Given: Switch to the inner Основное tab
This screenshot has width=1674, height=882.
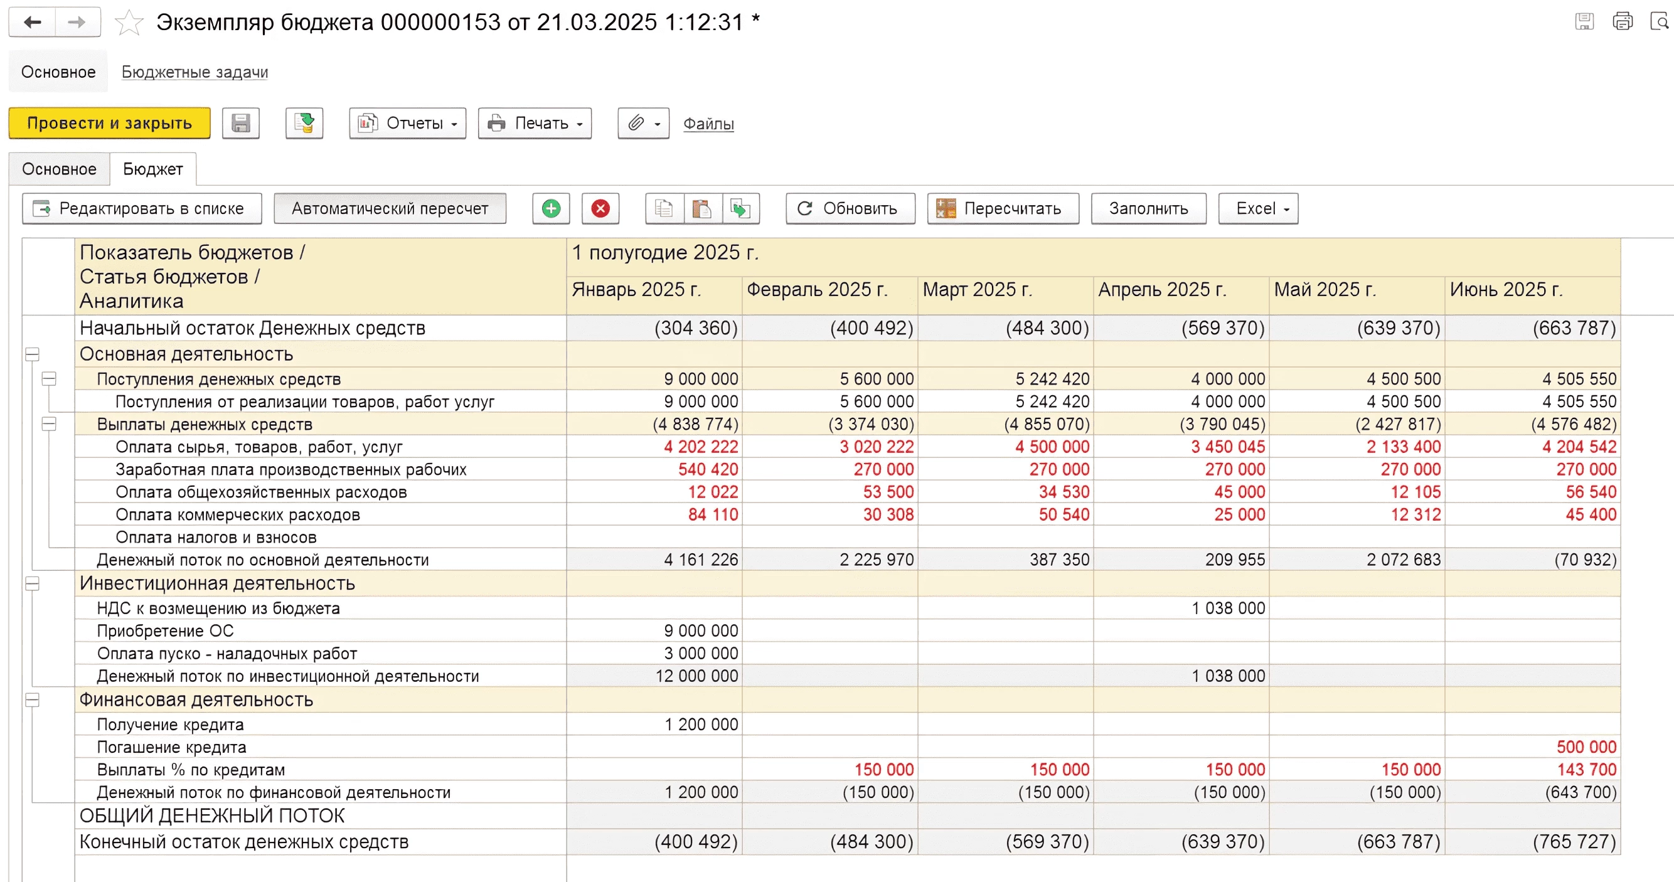Looking at the screenshot, I should point(59,169).
